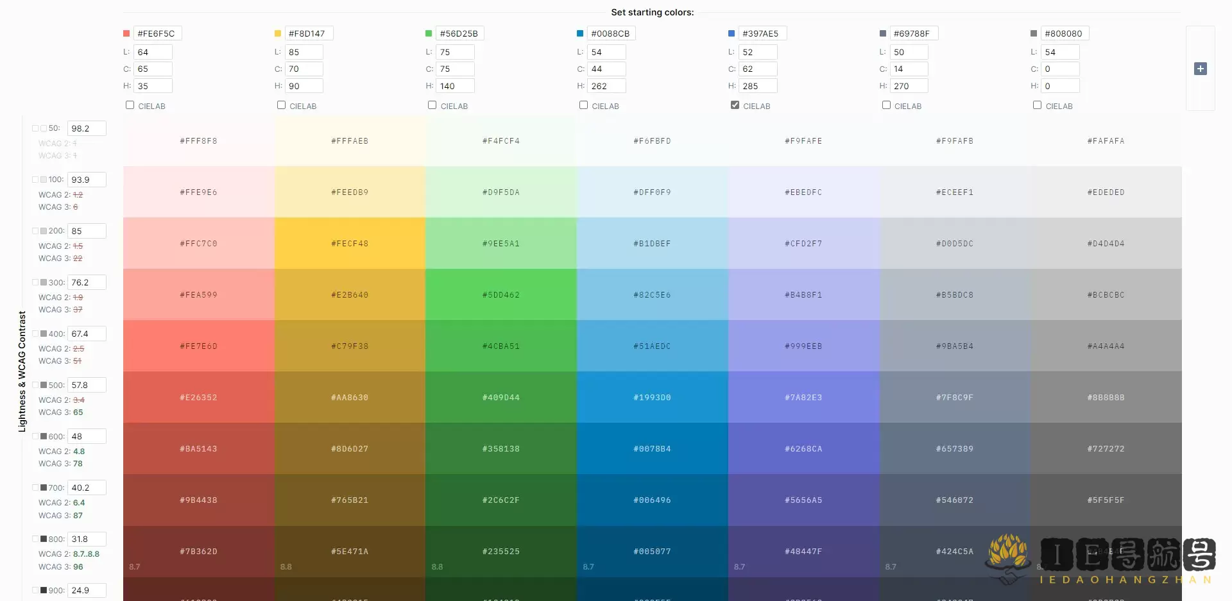Check the checkbox beside the 200 row
Viewport: 1232px width, 601px height.
tap(36, 230)
